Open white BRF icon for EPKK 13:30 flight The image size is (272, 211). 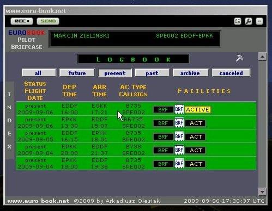point(179,123)
